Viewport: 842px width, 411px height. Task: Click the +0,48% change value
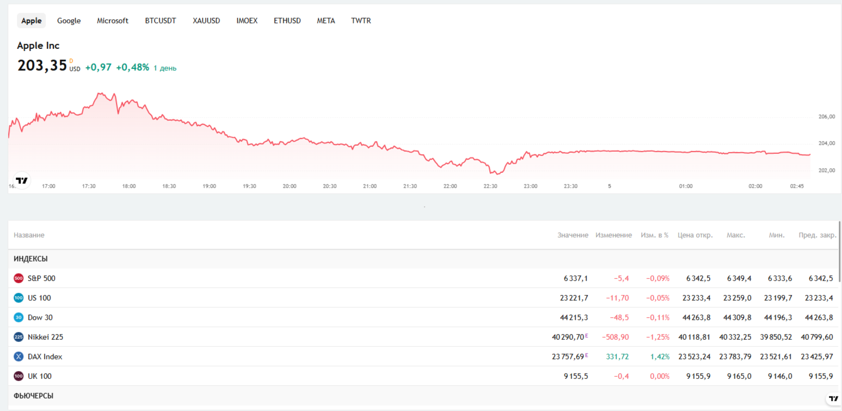click(132, 67)
